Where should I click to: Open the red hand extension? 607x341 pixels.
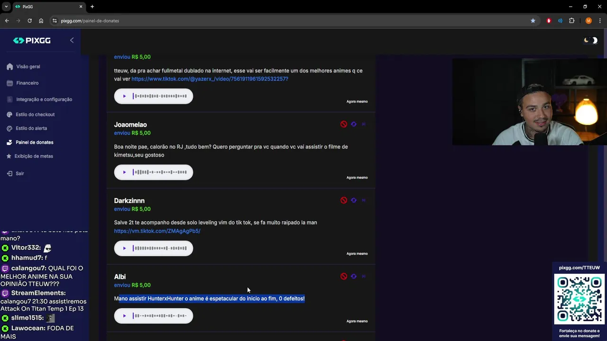click(549, 21)
